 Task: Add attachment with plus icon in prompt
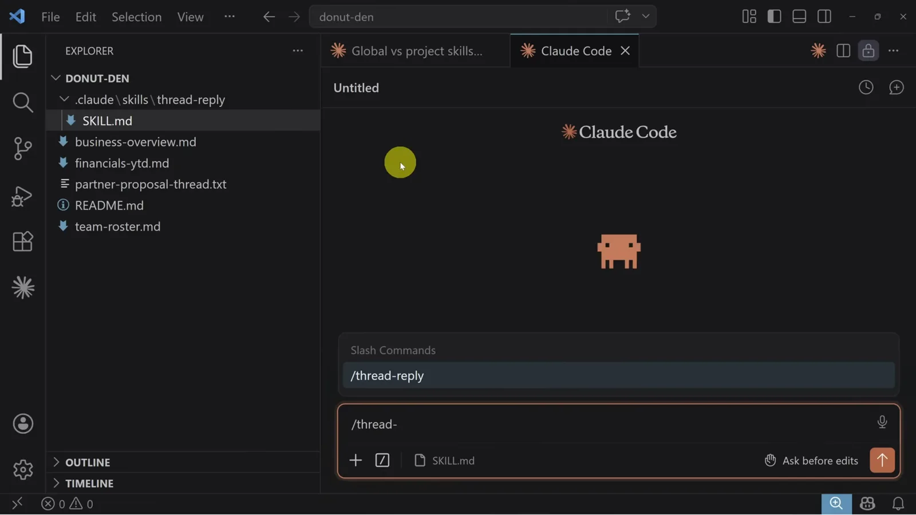(356, 460)
